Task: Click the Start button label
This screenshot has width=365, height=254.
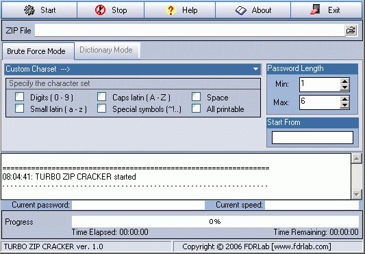Action: pos(48,10)
